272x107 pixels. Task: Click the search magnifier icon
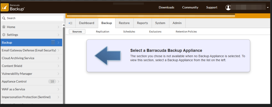(x=4, y=18)
